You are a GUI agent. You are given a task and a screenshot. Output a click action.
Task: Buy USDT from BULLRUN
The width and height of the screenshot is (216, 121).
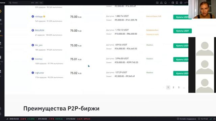[x=182, y=31]
